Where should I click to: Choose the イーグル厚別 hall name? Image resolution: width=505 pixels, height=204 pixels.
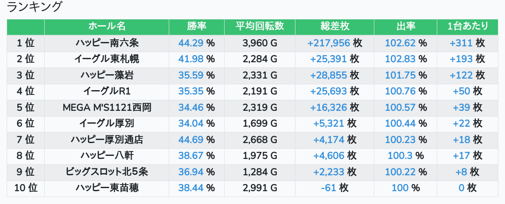pos(107,124)
